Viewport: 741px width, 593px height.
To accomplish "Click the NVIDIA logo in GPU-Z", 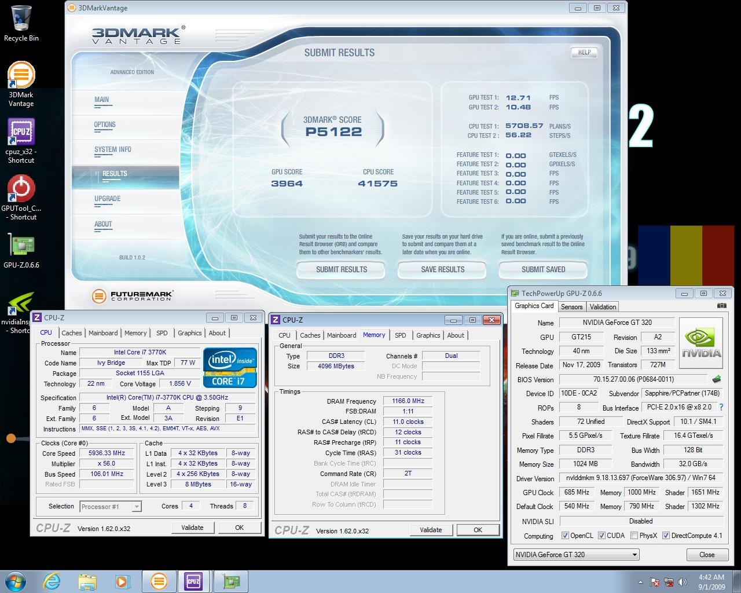I will (700, 344).
